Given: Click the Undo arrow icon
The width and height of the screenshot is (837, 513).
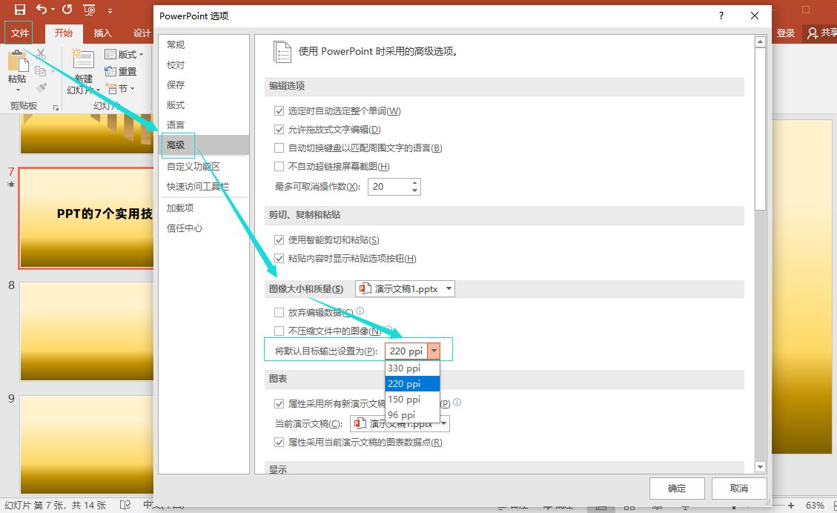Looking at the screenshot, I should click(41, 10).
